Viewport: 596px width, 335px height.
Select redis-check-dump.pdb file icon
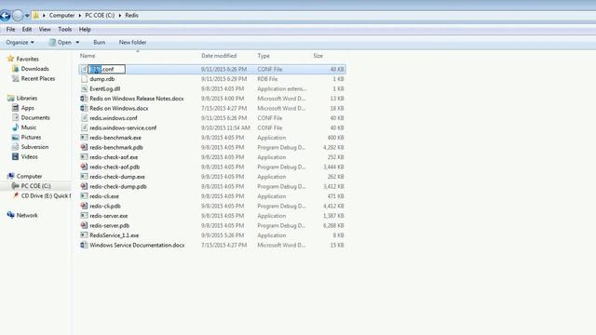click(x=84, y=186)
